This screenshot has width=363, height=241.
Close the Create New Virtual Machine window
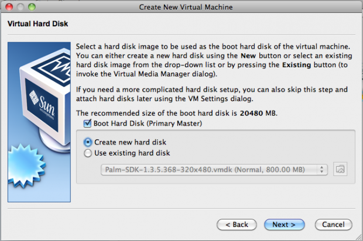[x=9, y=7]
